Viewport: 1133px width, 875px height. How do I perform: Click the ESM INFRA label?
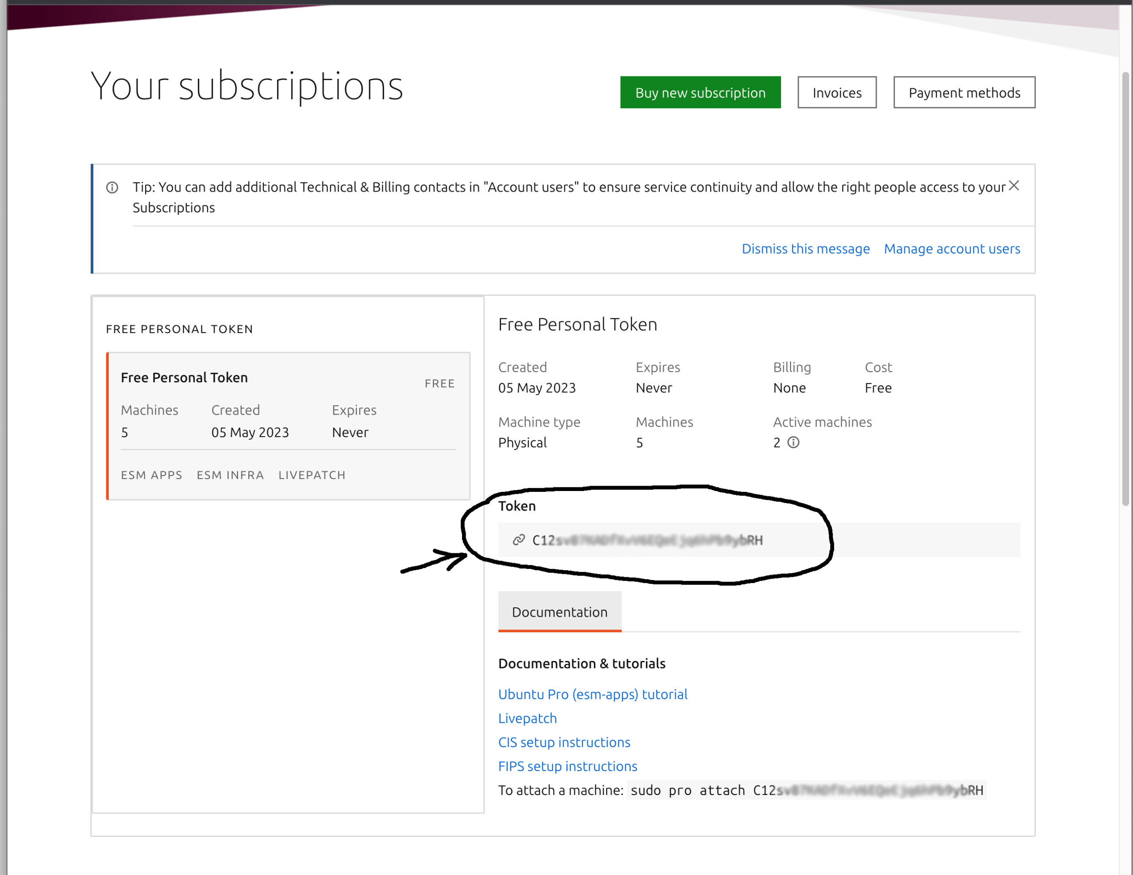pos(230,475)
